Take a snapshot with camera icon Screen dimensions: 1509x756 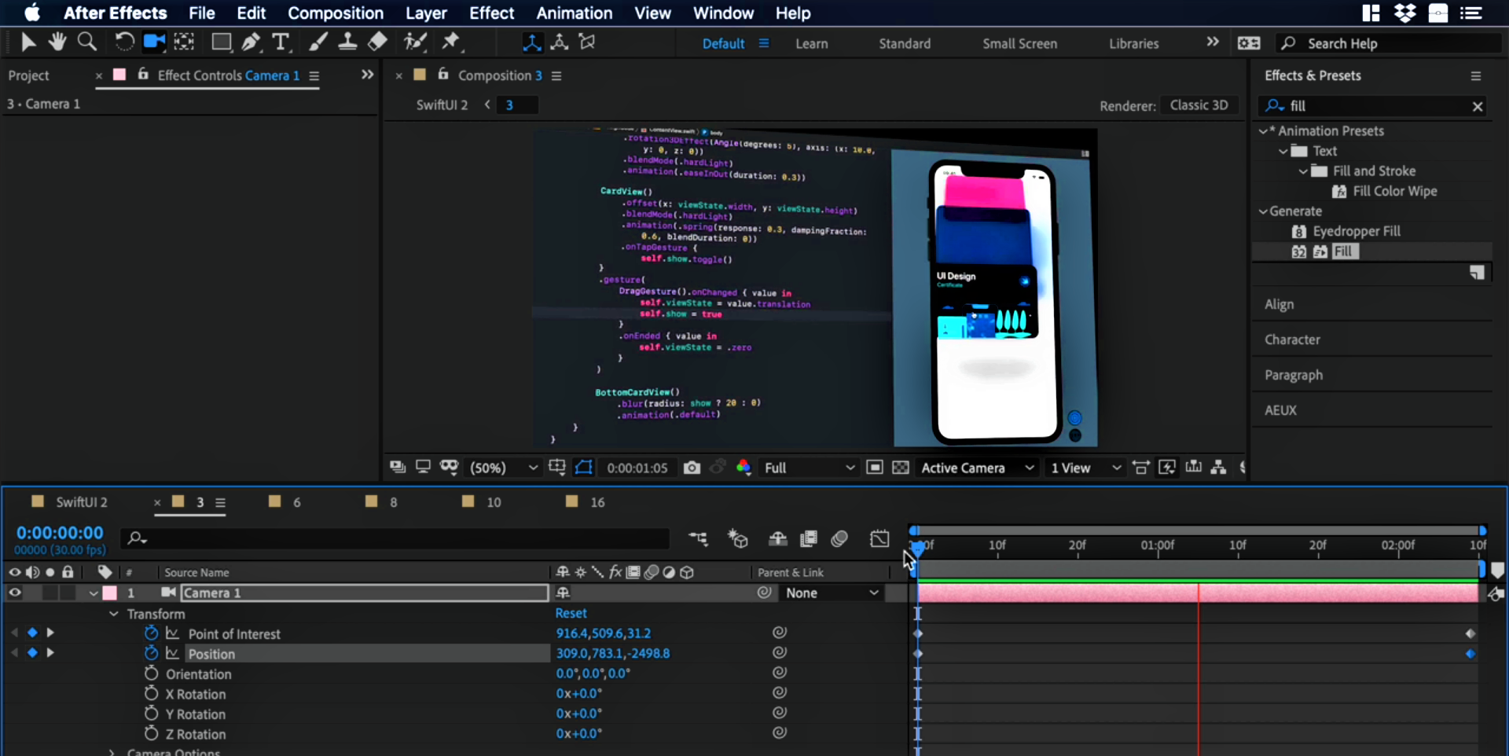point(692,468)
